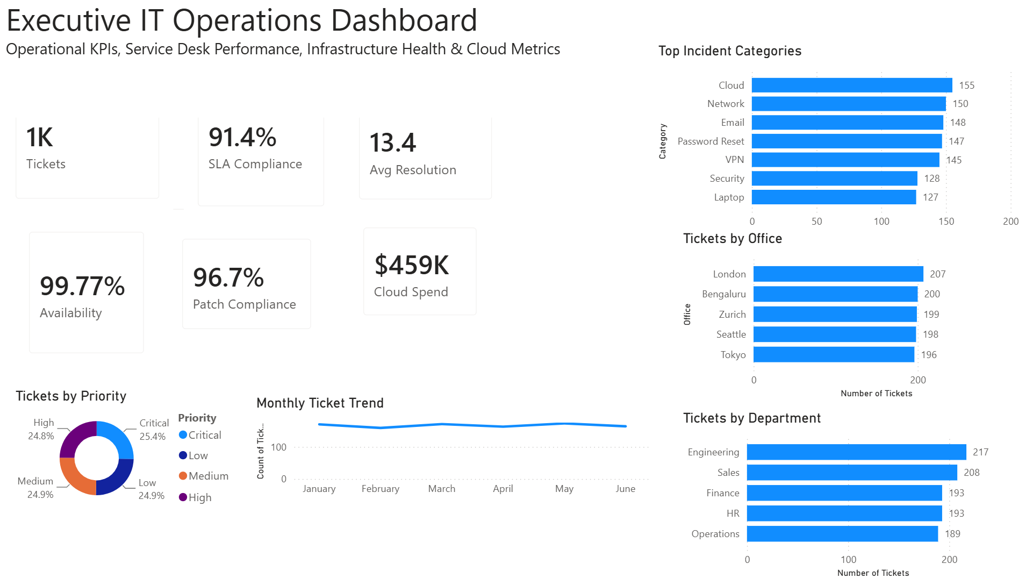Click the Engineering department bar
Image resolution: width=1033 pixels, height=585 pixels.
click(857, 452)
